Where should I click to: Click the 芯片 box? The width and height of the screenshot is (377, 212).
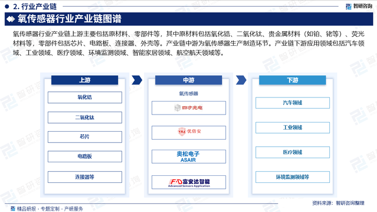tap(85, 137)
